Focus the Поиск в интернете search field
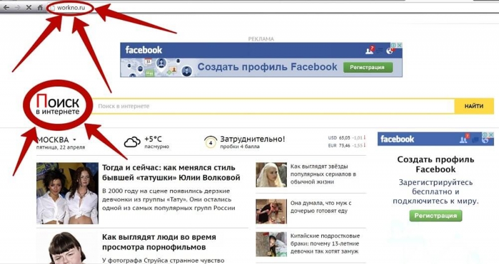 273,106
